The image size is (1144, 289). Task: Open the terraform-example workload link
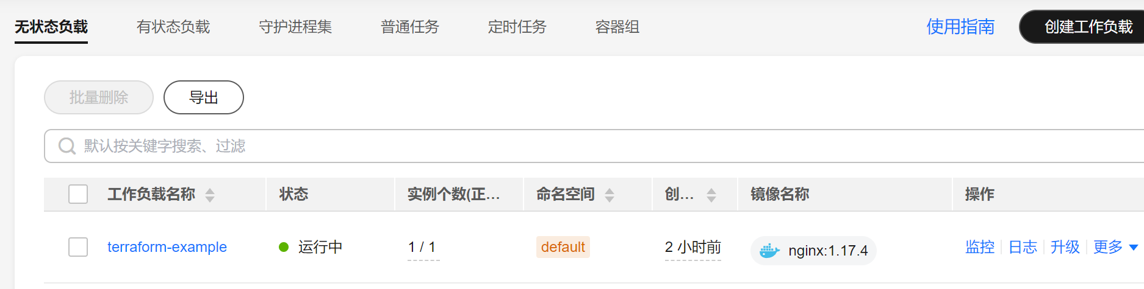[167, 247]
